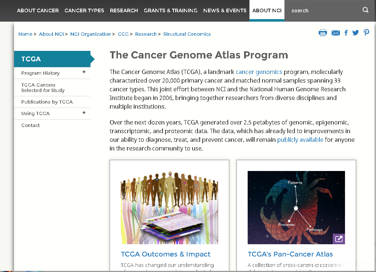The width and height of the screenshot is (376, 272).
Task: Click the search magnifier icon
Action: (366, 10)
